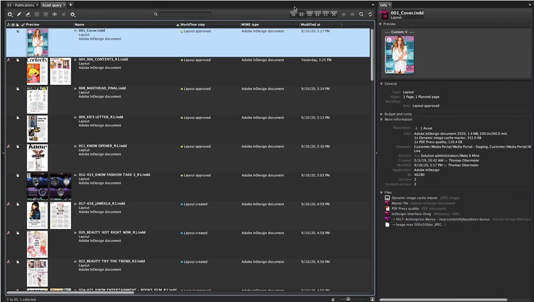
Task: Click the warning icon on 011_KNOW OPENER row
Action: pyautogui.click(x=8, y=146)
